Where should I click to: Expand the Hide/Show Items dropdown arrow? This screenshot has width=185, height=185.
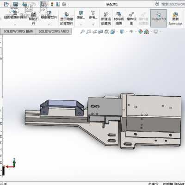pos(136,32)
